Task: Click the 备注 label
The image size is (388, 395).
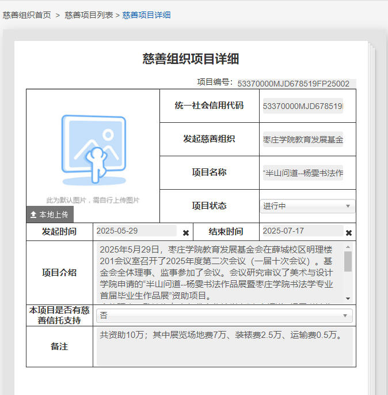Action: pos(59,347)
